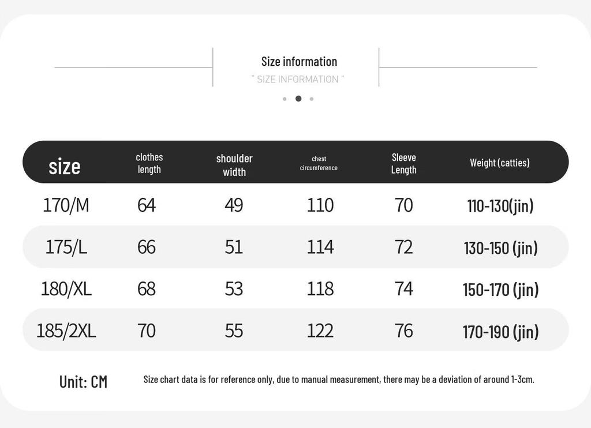Screen dimensions: 591x428
Task: Click the 'clothes length' column header
Action: click(x=149, y=163)
